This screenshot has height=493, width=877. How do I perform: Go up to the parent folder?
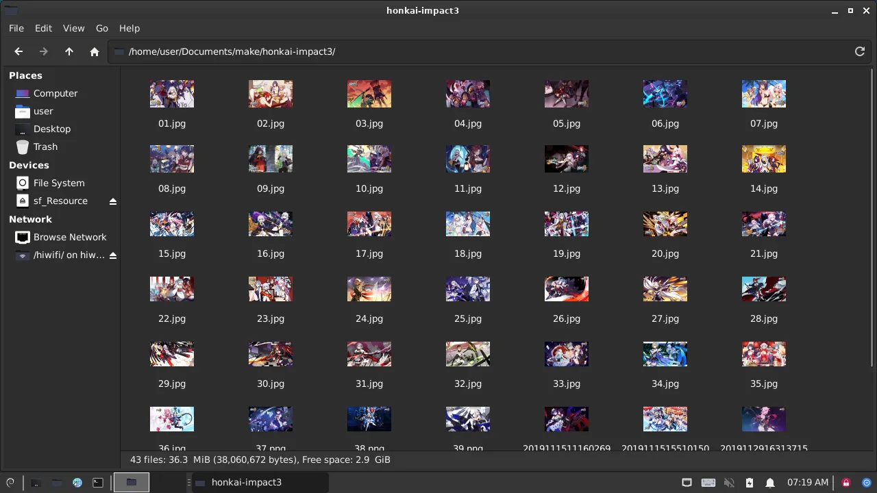coord(69,51)
